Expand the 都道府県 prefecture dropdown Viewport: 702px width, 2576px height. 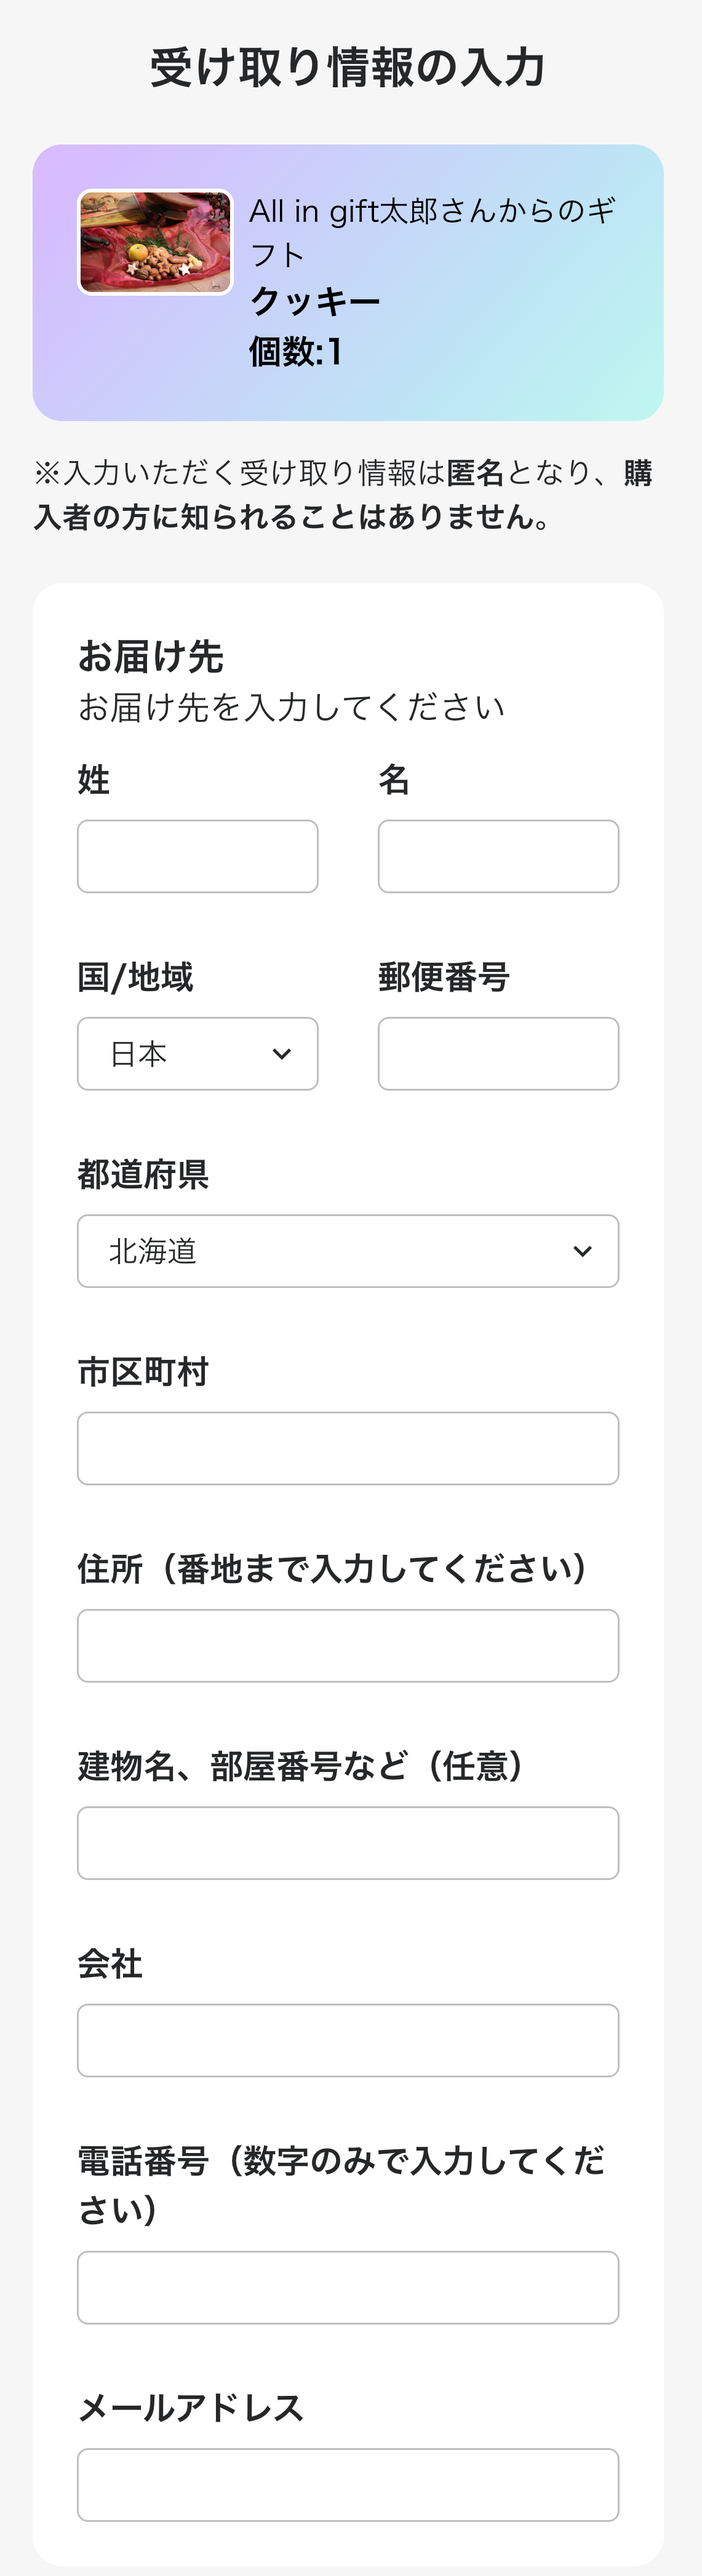(348, 1251)
